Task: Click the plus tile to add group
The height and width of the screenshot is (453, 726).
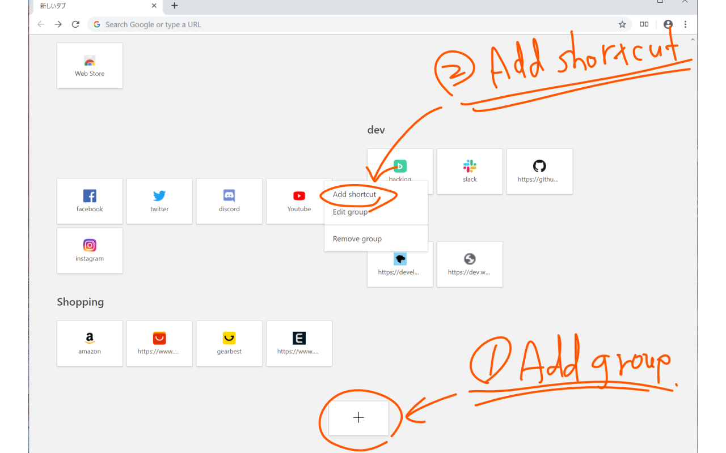Action: (x=358, y=418)
